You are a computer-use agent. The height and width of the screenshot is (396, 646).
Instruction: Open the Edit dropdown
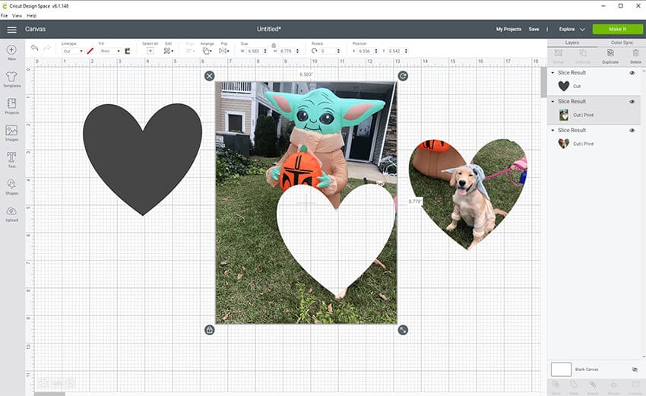pos(169,51)
